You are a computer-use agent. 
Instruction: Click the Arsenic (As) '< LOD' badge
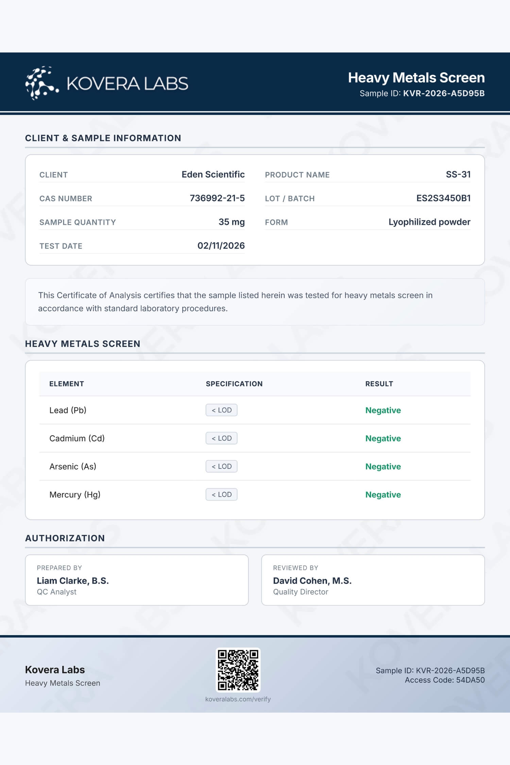click(x=221, y=466)
